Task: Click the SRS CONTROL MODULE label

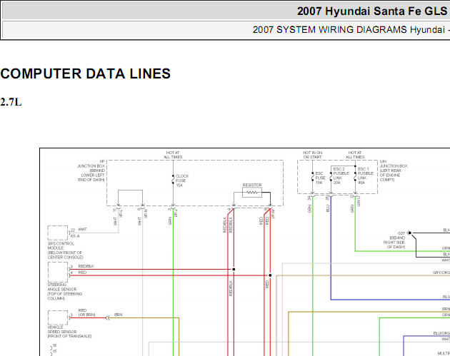Action: pyautogui.click(x=66, y=250)
